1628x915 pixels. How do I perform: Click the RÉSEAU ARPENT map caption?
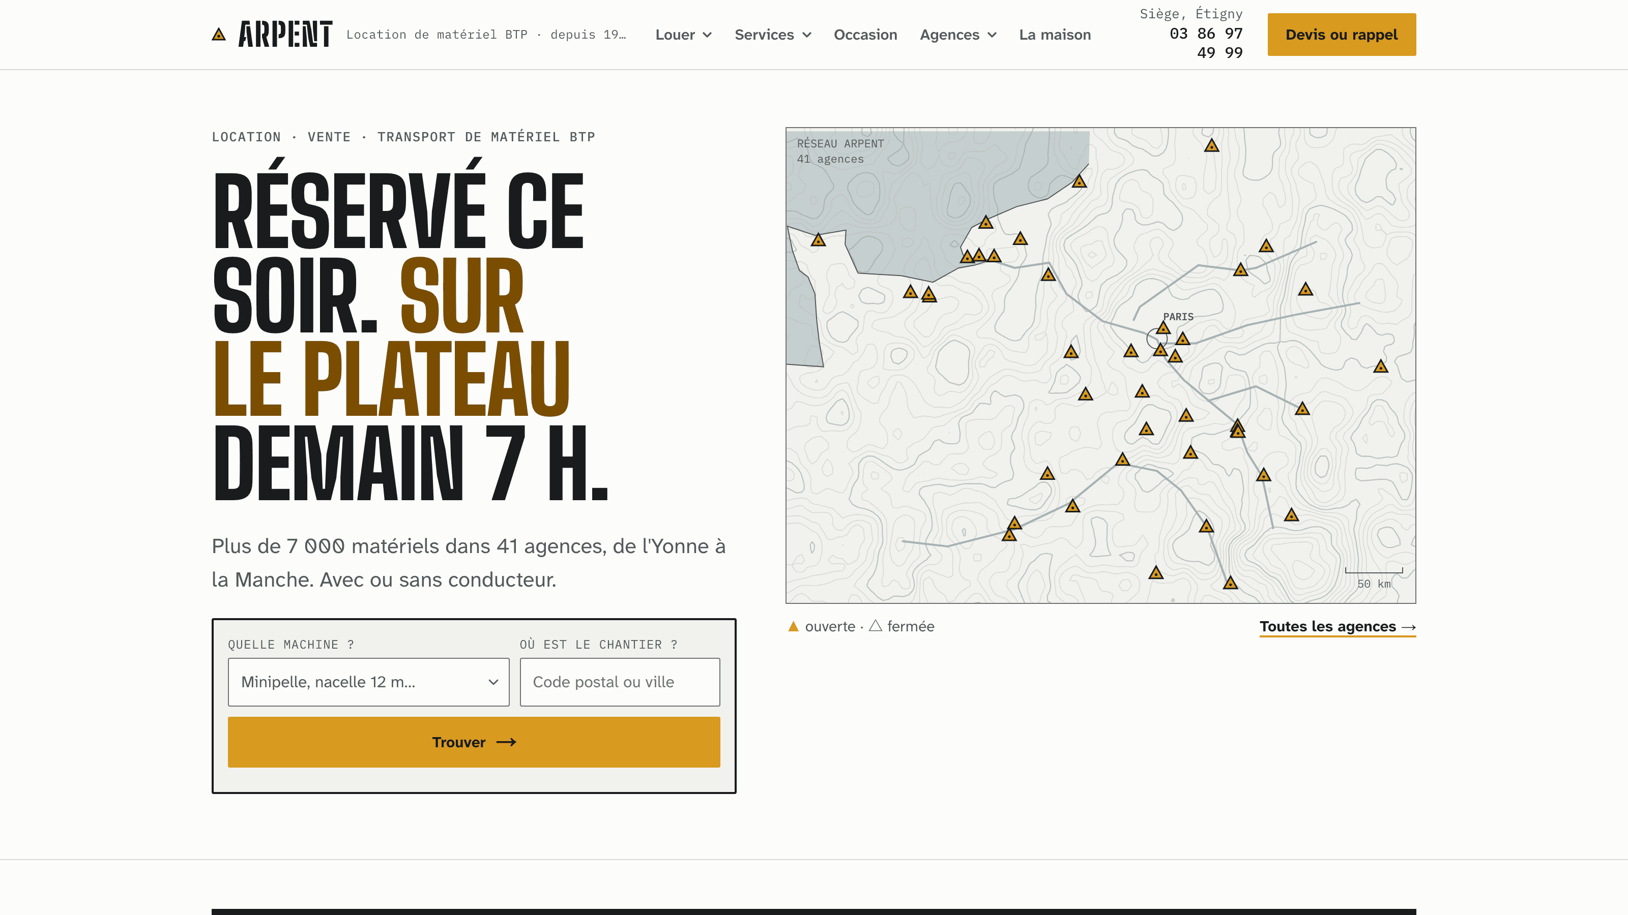pos(840,144)
